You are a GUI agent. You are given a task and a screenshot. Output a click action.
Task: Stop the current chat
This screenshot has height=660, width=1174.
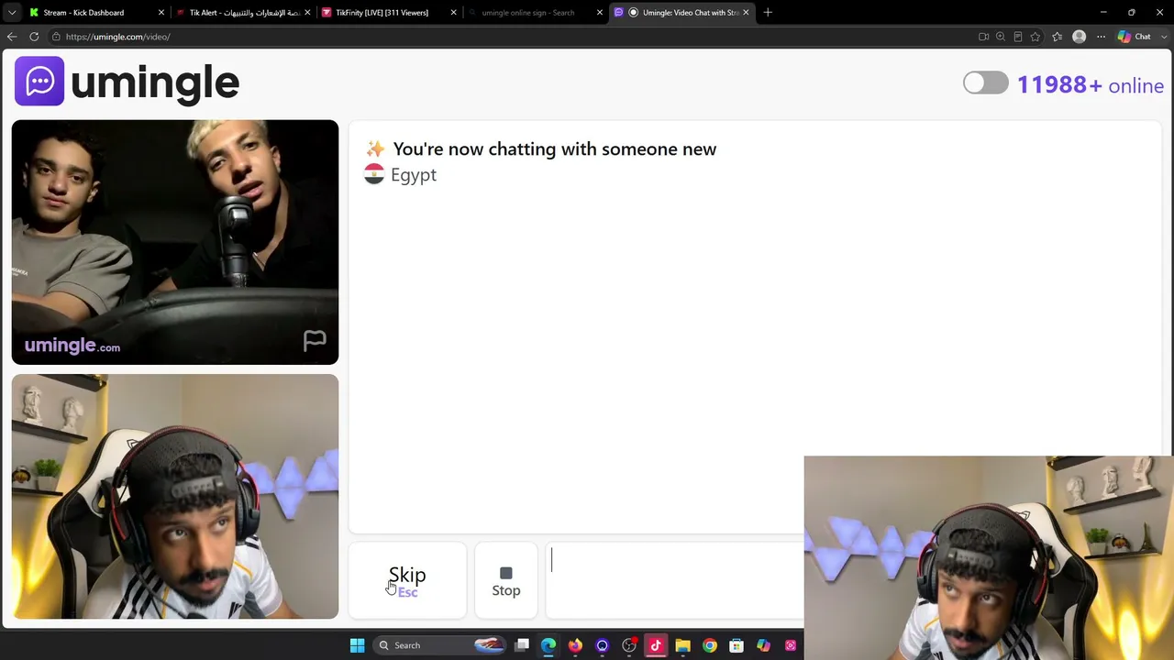coord(505,581)
